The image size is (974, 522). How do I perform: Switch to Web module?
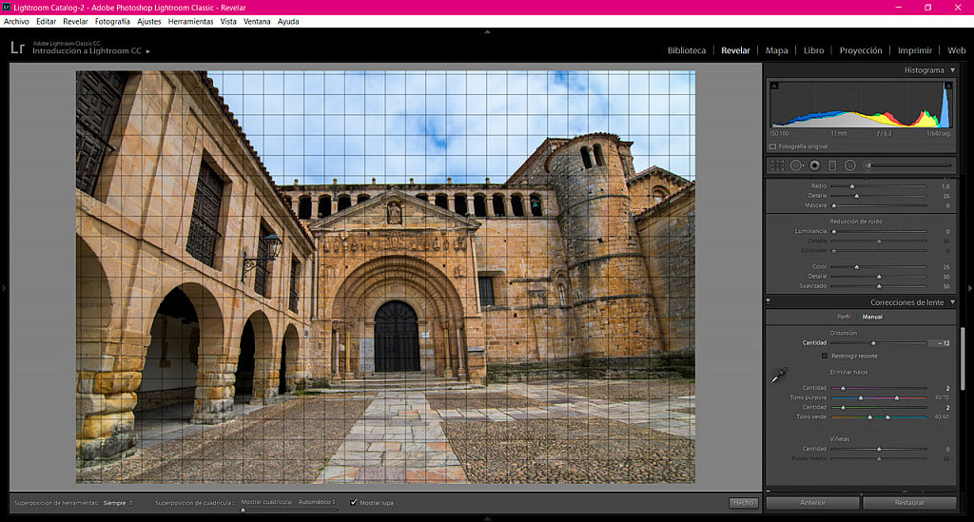click(956, 50)
